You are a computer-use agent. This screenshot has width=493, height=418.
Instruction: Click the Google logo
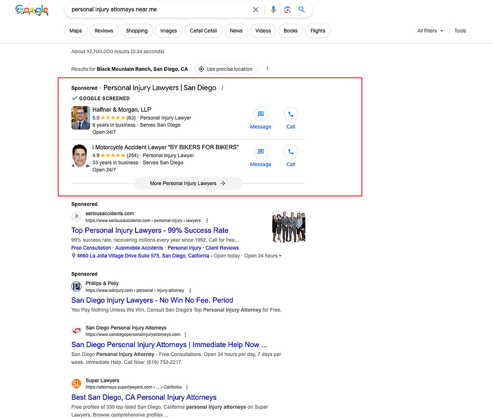coord(32,10)
